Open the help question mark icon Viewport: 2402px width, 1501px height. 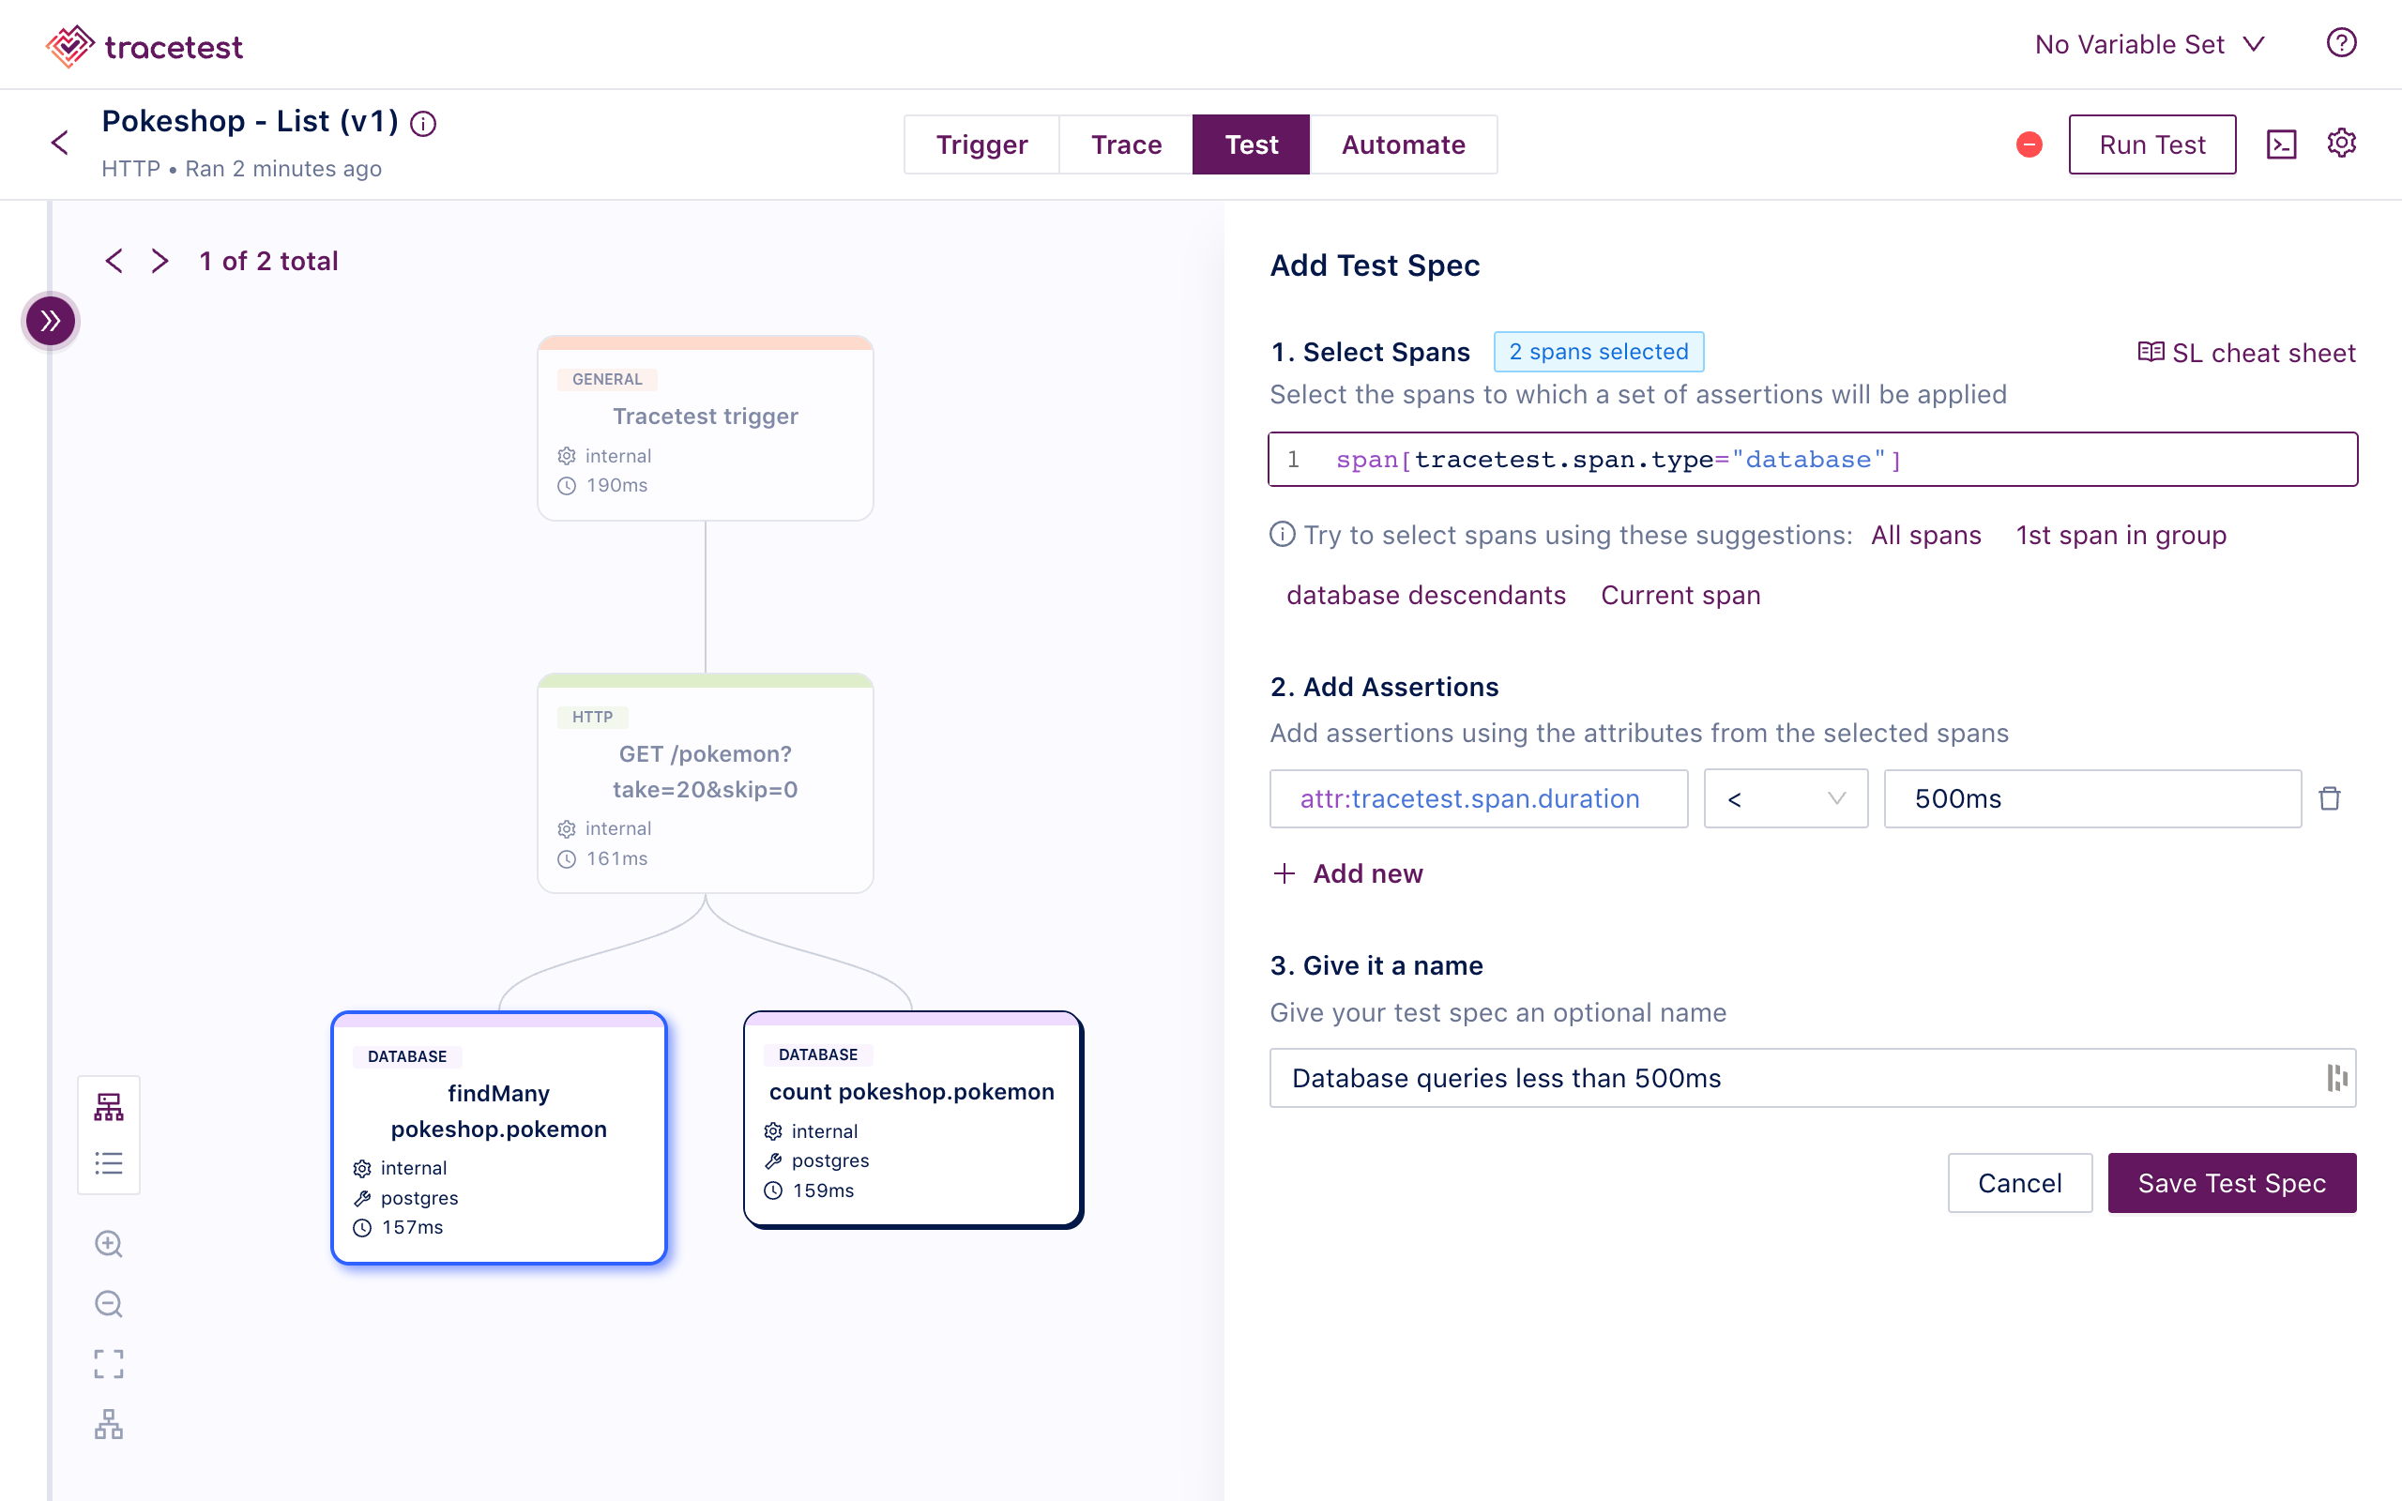(x=2340, y=44)
